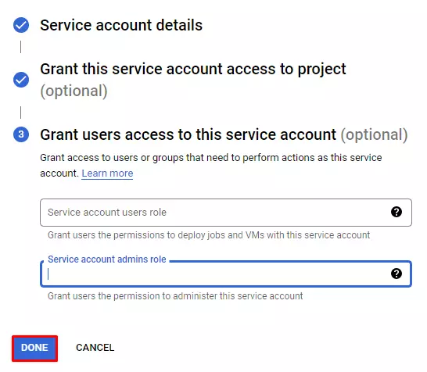
Task: Click helper text about deploying jobs and VMs
Action: point(209,235)
